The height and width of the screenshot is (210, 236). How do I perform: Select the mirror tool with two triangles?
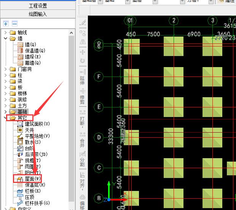tap(83, 42)
